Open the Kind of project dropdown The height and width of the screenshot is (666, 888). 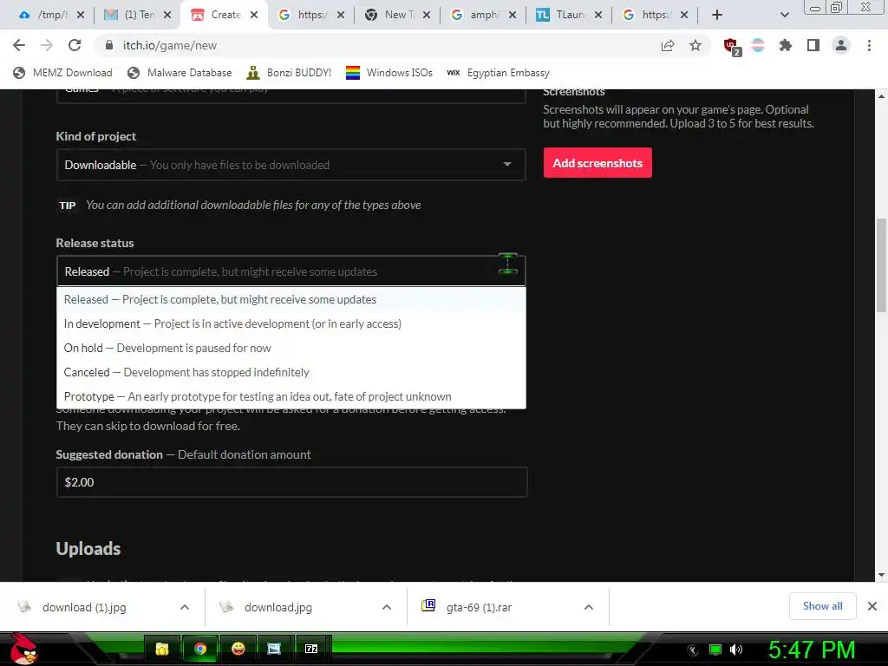(291, 165)
